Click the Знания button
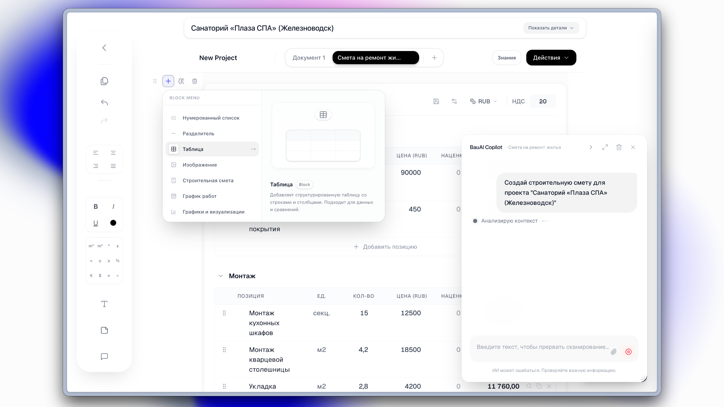The width and height of the screenshot is (724, 407). [x=507, y=58]
